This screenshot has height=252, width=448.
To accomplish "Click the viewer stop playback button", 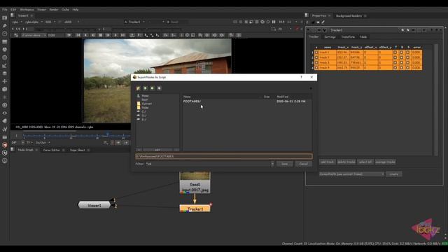I will click(x=100, y=35).
